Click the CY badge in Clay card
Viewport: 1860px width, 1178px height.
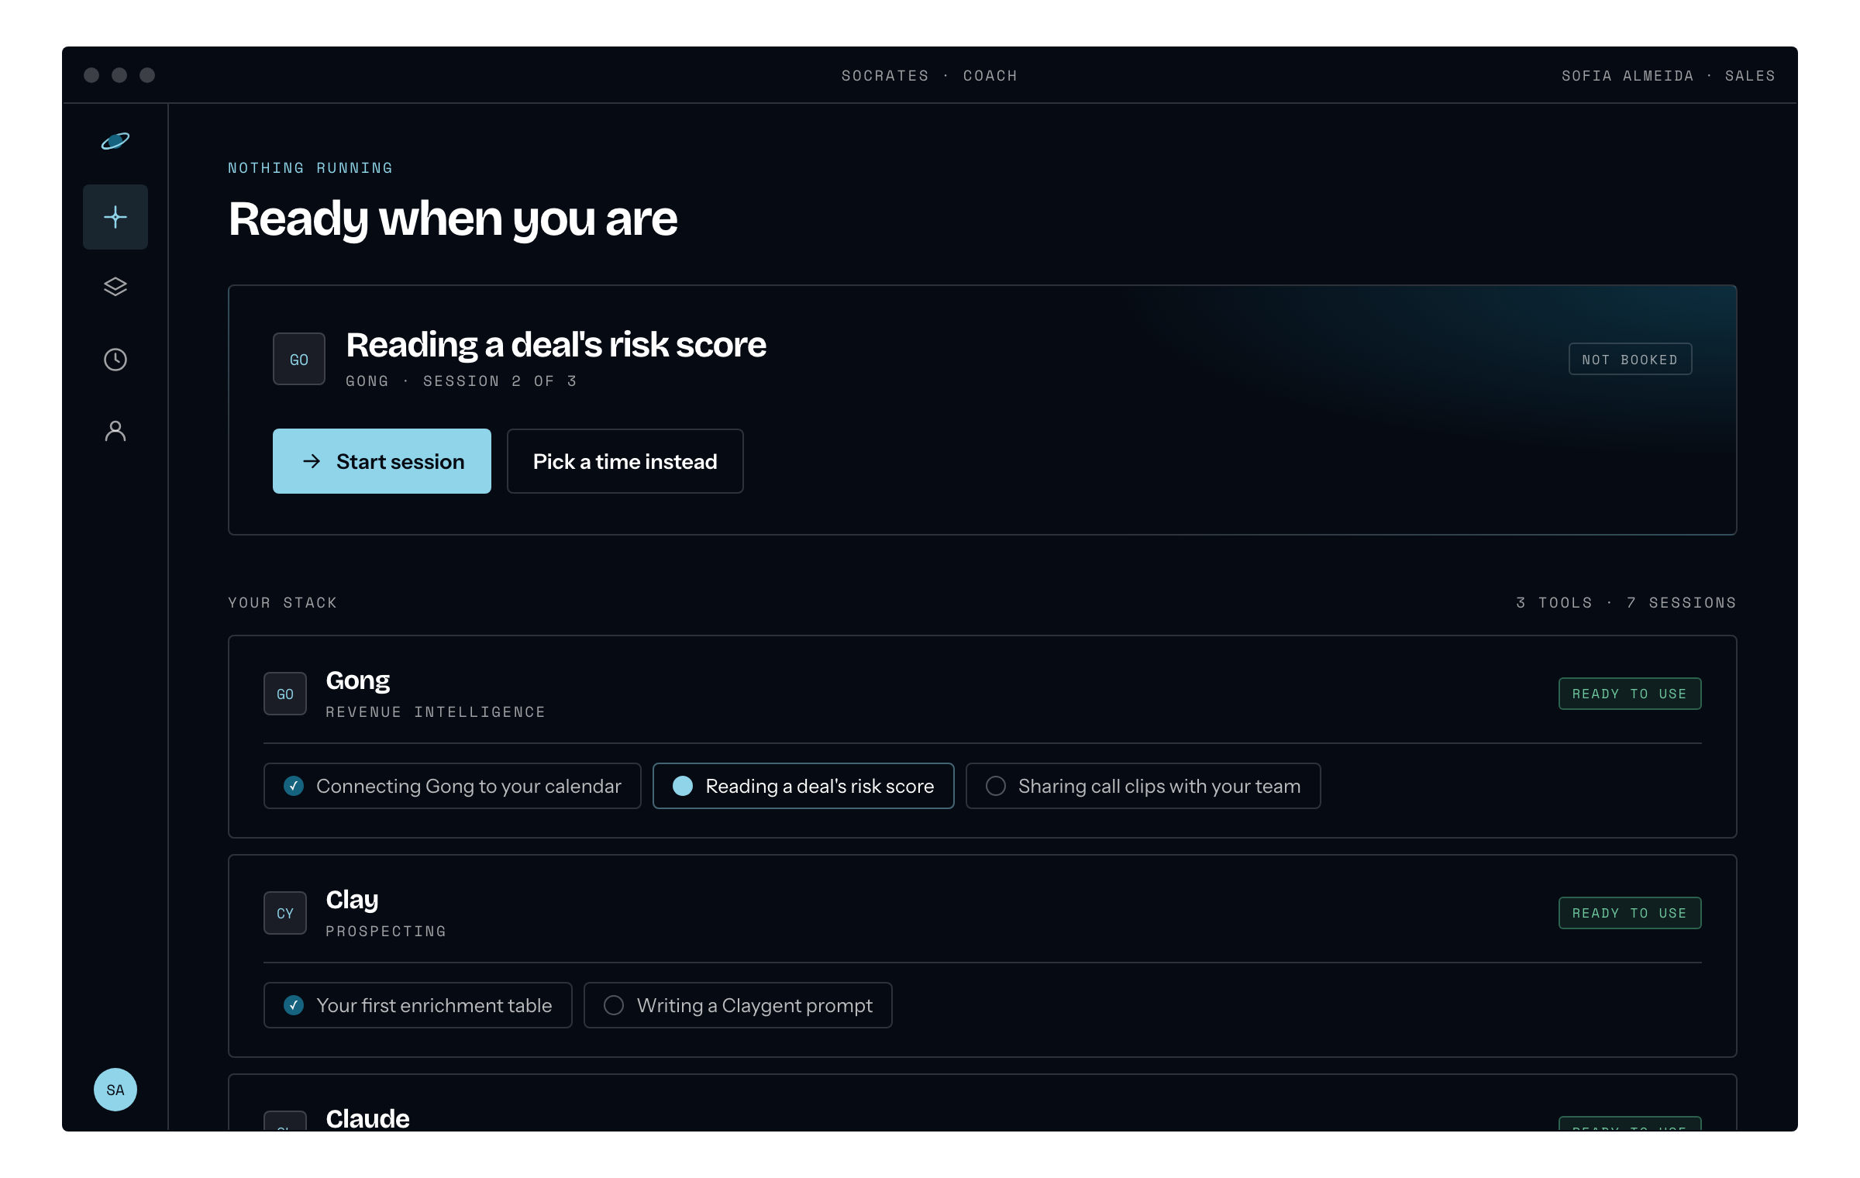pos(285,913)
